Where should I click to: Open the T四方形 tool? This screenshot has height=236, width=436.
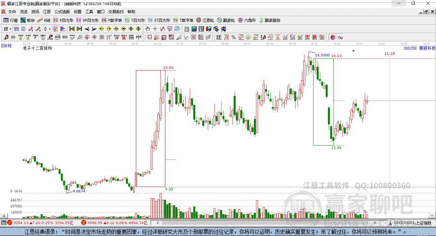[135, 20]
